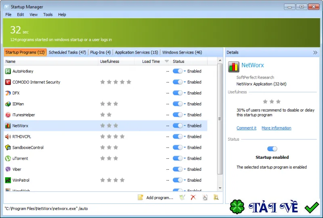Sort by Status column header
This screenshot has width=323, height=218.
(x=189, y=61)
